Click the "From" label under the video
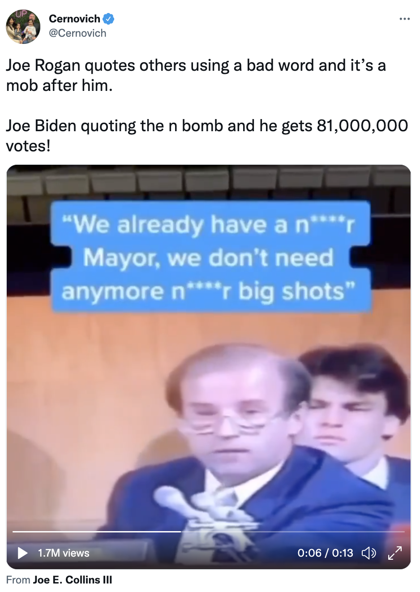The height and width of the screenshot is (592, 420). (18, 580)
